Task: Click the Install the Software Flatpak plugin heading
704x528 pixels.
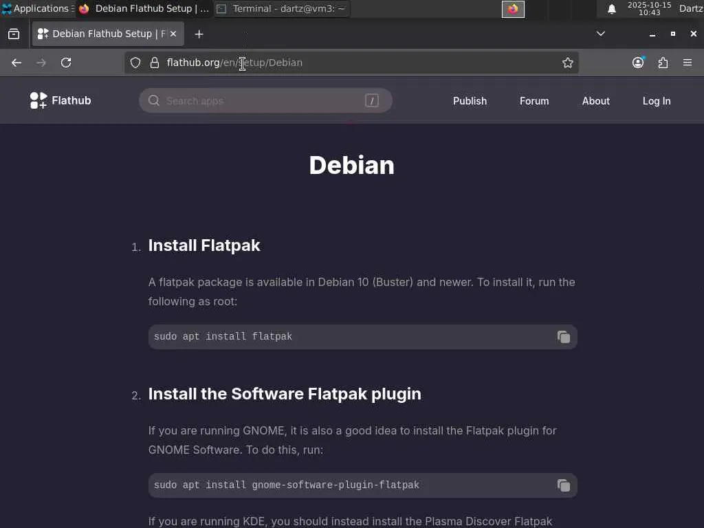Action: point(285,394)
